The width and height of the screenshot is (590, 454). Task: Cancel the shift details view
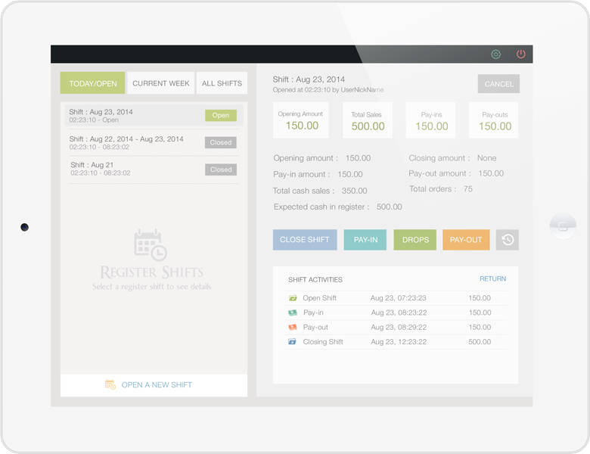498,84
